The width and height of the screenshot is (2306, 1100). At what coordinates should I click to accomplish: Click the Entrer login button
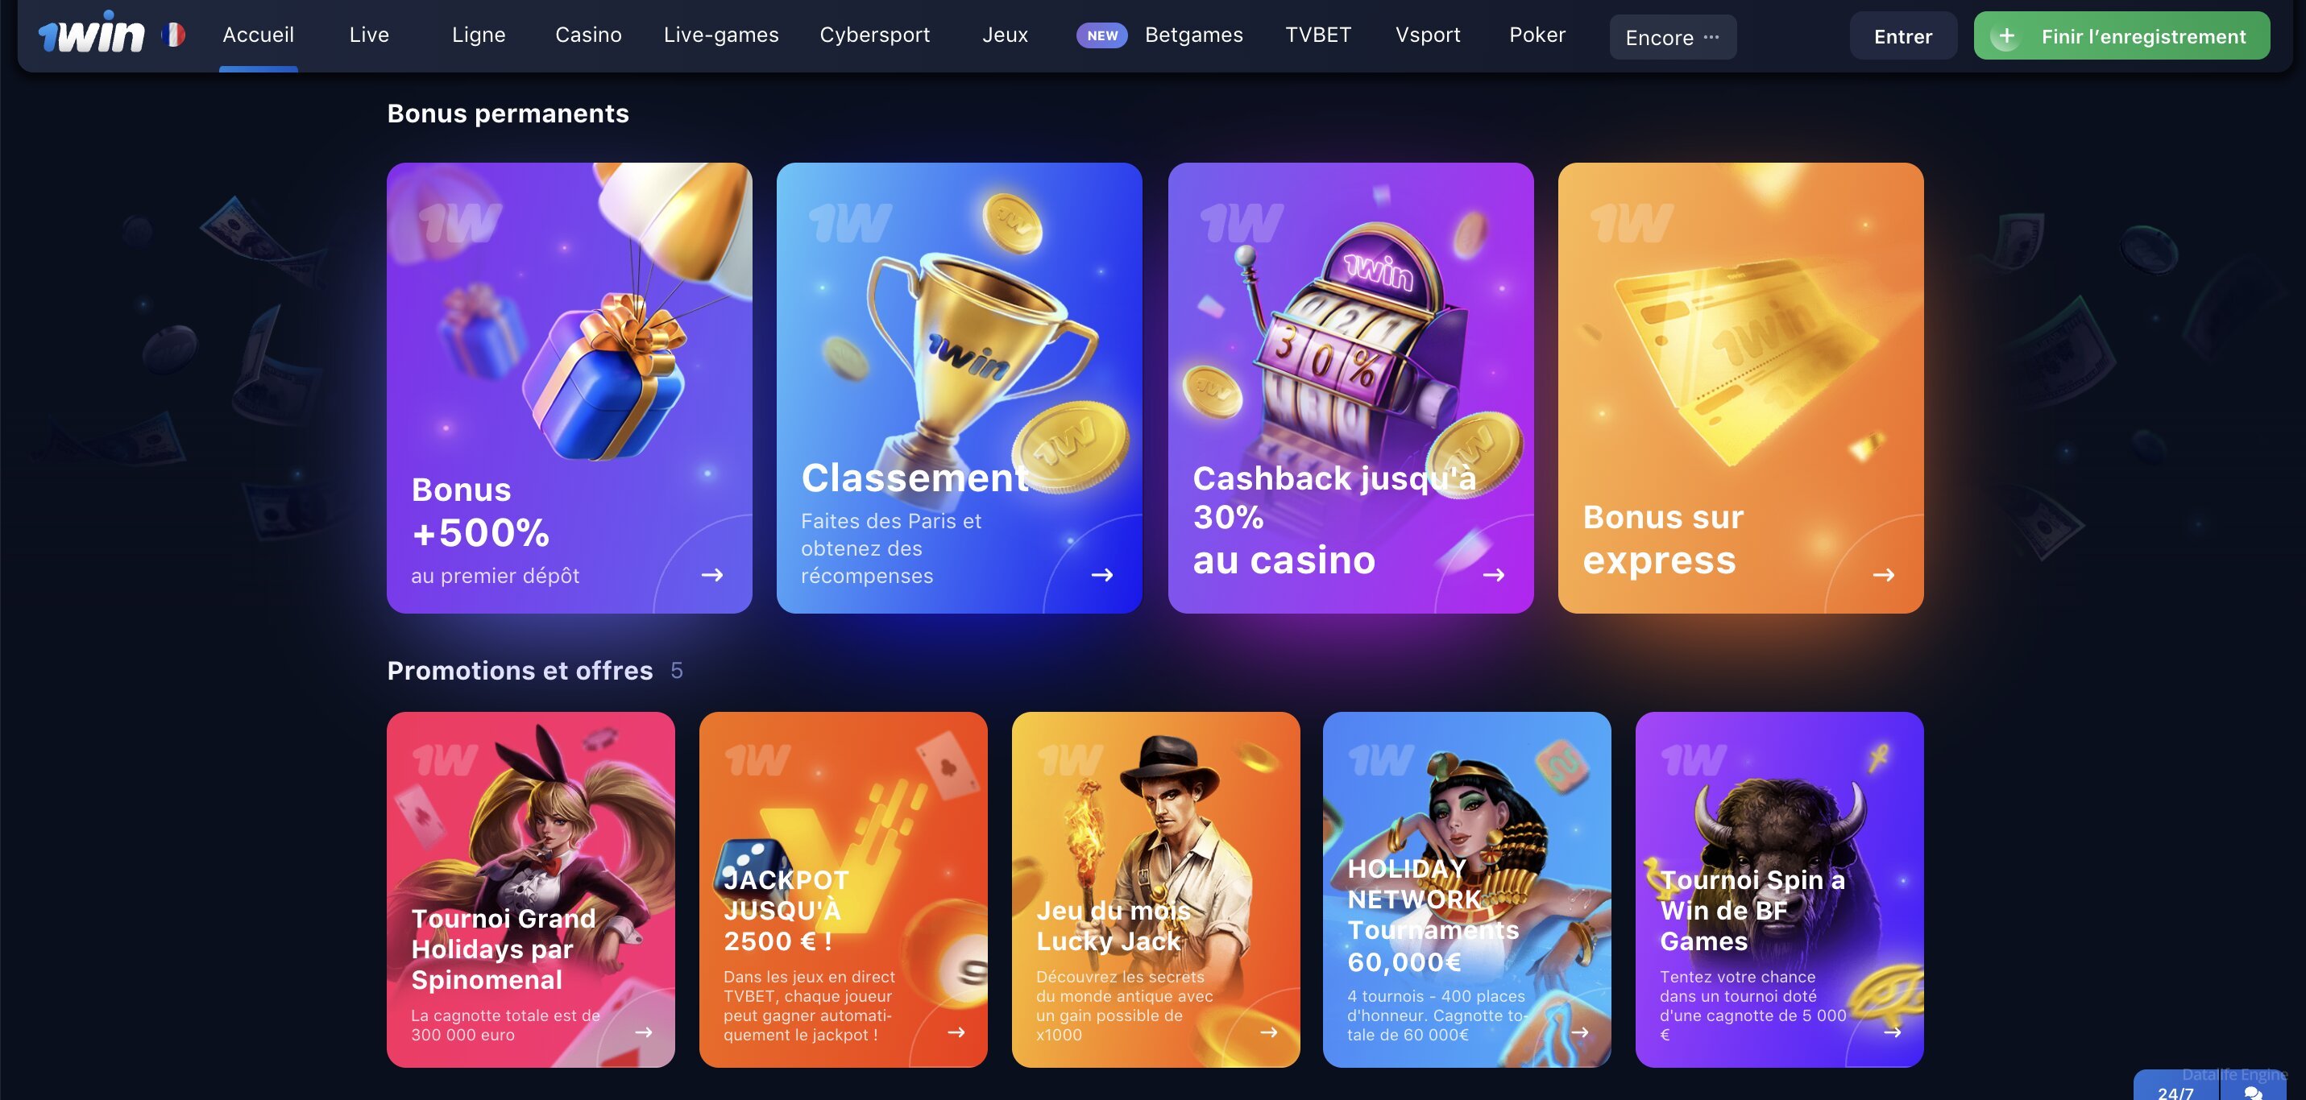(x=1903, y=35)
